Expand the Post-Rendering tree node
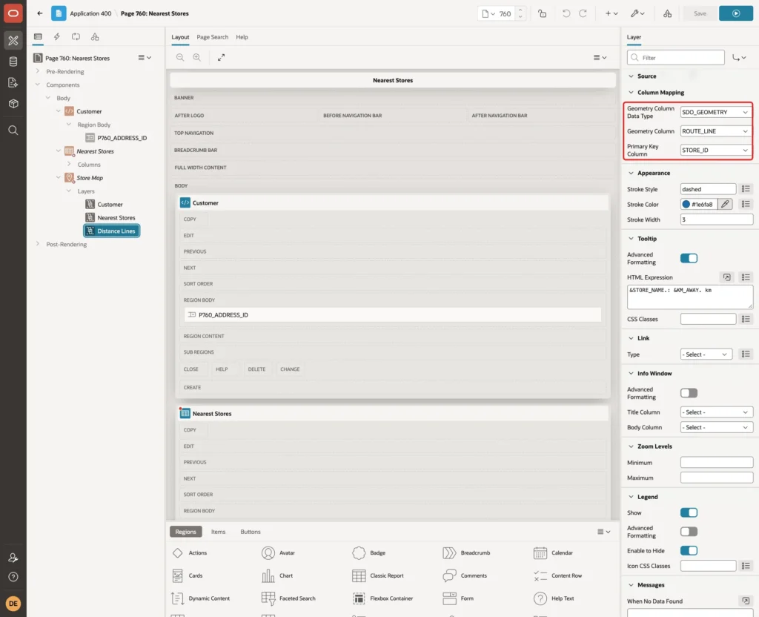 pyautogui.click(x=38, y=244)
